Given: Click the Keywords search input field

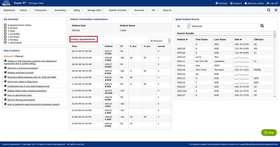Looking at the screenshot, I should [225, 26].
